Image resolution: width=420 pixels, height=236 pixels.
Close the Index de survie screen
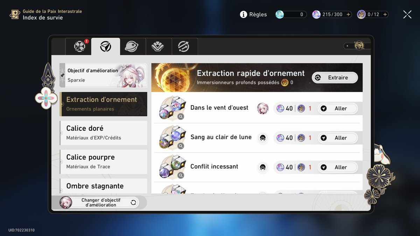[x=407, y=14]
